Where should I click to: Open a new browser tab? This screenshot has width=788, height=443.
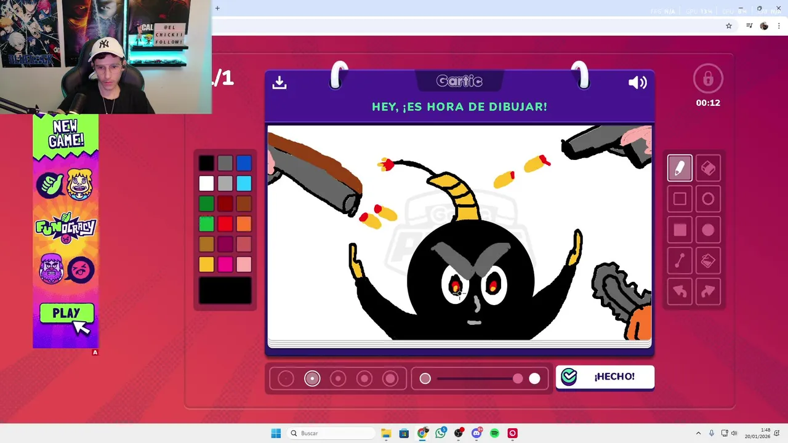click(217, 8)
